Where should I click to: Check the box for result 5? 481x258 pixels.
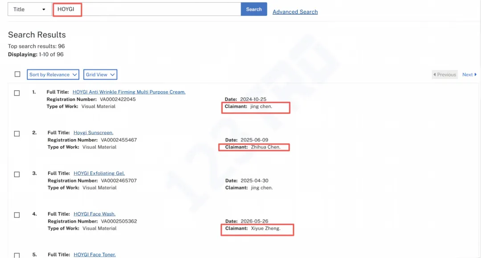point(17,255)
